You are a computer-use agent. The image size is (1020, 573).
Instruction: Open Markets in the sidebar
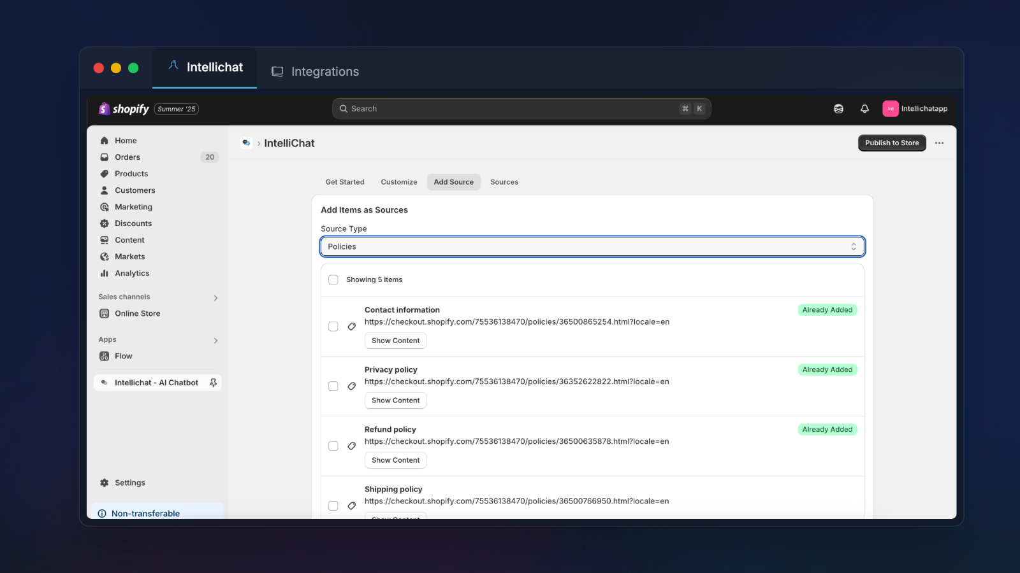tap(129, 257)
